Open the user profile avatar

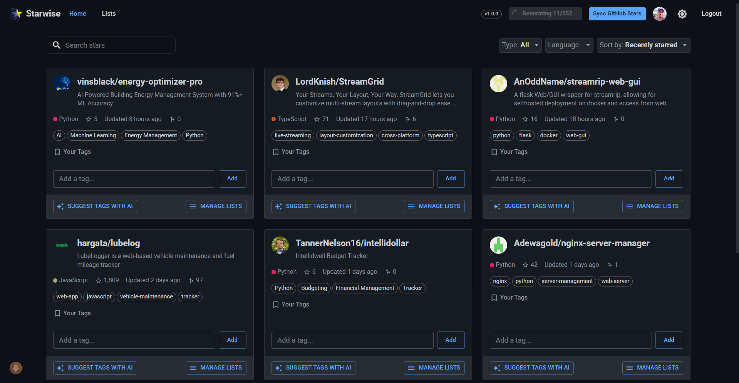tap(659, 14)
